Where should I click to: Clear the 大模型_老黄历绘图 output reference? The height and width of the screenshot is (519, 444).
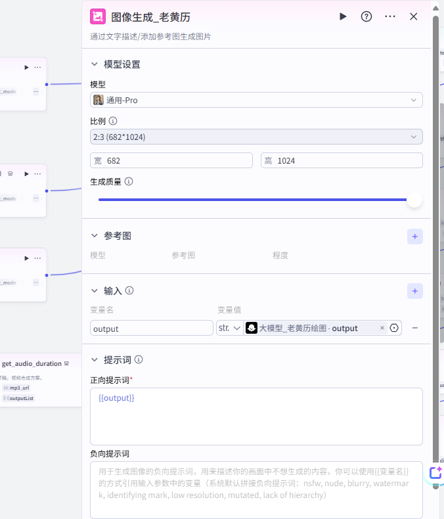click(x=382, y=328)
